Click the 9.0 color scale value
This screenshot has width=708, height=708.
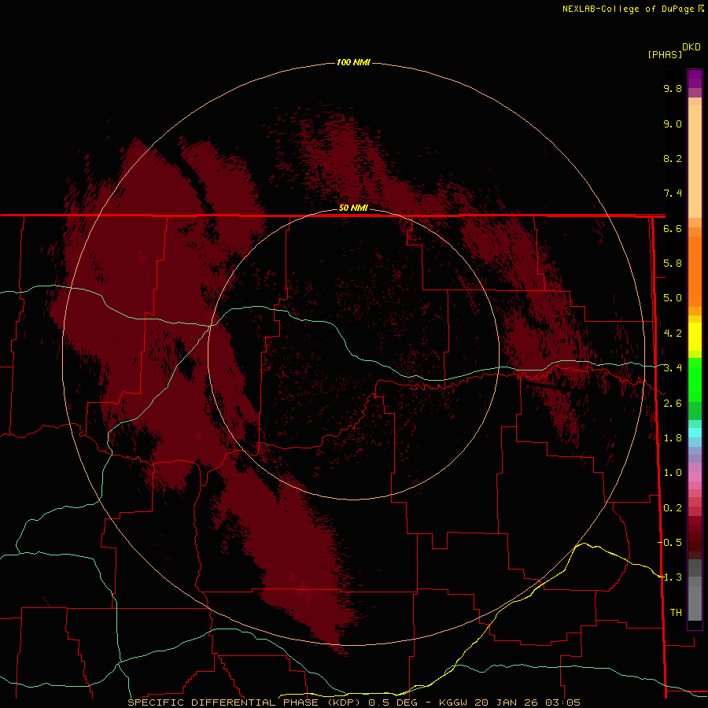(x=673, y=124)
